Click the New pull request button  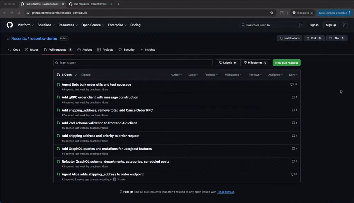pos(287,63)
